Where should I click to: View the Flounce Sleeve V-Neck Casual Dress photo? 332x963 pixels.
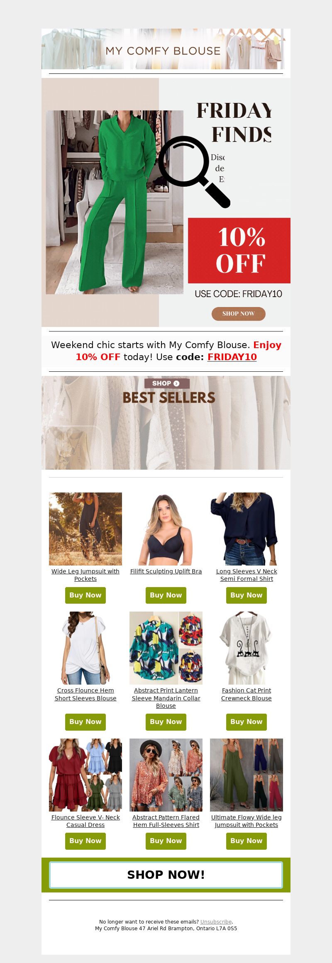85,775
